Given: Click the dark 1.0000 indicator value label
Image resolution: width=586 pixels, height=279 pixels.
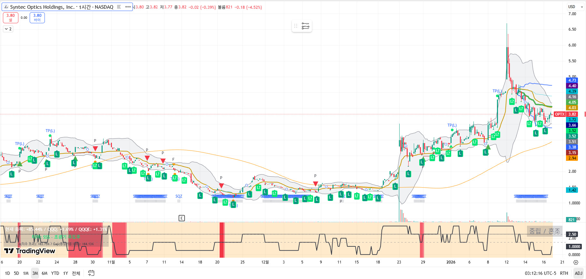Looking at the screenshot, I should point(574,247).
